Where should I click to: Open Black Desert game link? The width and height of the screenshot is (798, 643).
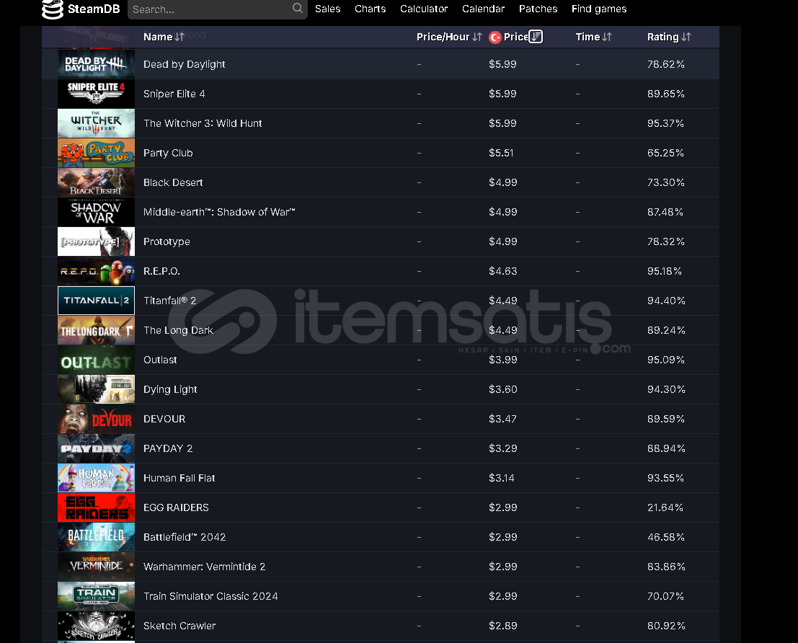click(x=173, y=182)
